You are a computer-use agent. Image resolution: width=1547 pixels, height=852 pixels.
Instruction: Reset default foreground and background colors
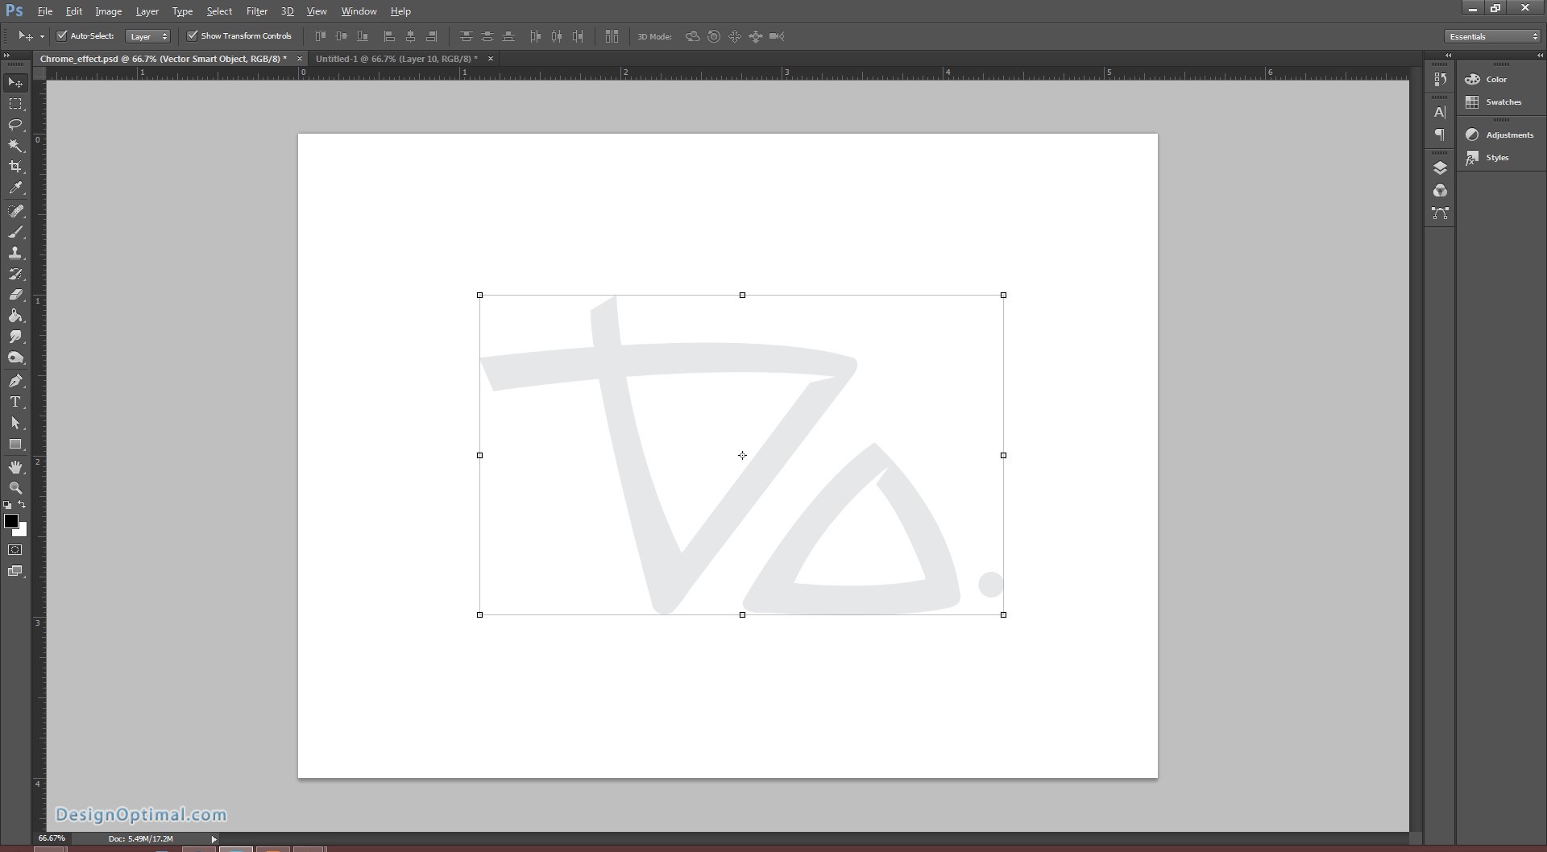coord(7,505)
